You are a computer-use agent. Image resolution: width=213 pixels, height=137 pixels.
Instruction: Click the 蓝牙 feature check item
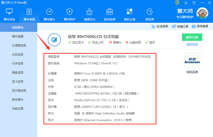point(150,42)
